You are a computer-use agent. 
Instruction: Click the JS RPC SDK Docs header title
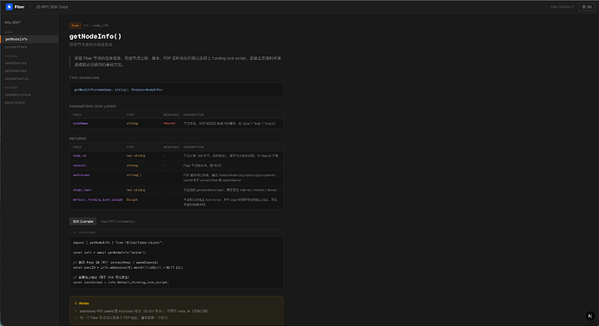51,7
